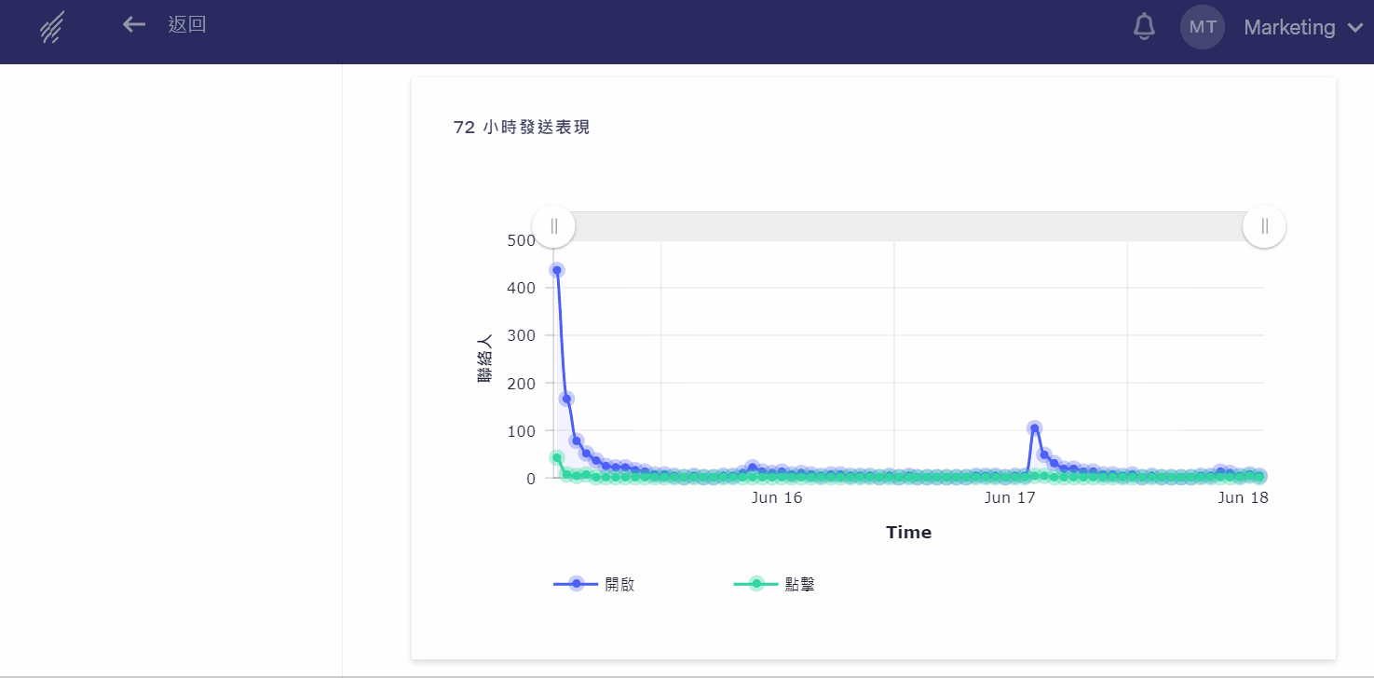The height and width of the screenshot is (678, 1374).
Task: Click the 聯絡人 y-axis title
Action: pos(485,359)
